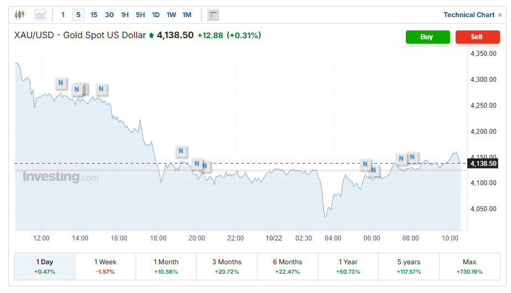Select the 15-minute interval

tap(94, 15)
